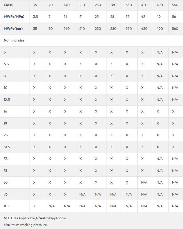Select the "MWPa(MPa)" row label

pyautogui.click(x=14, y=17)
